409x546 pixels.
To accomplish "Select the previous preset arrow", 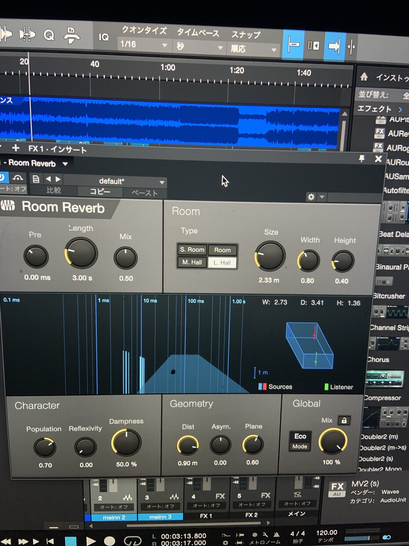I will 48,179.
